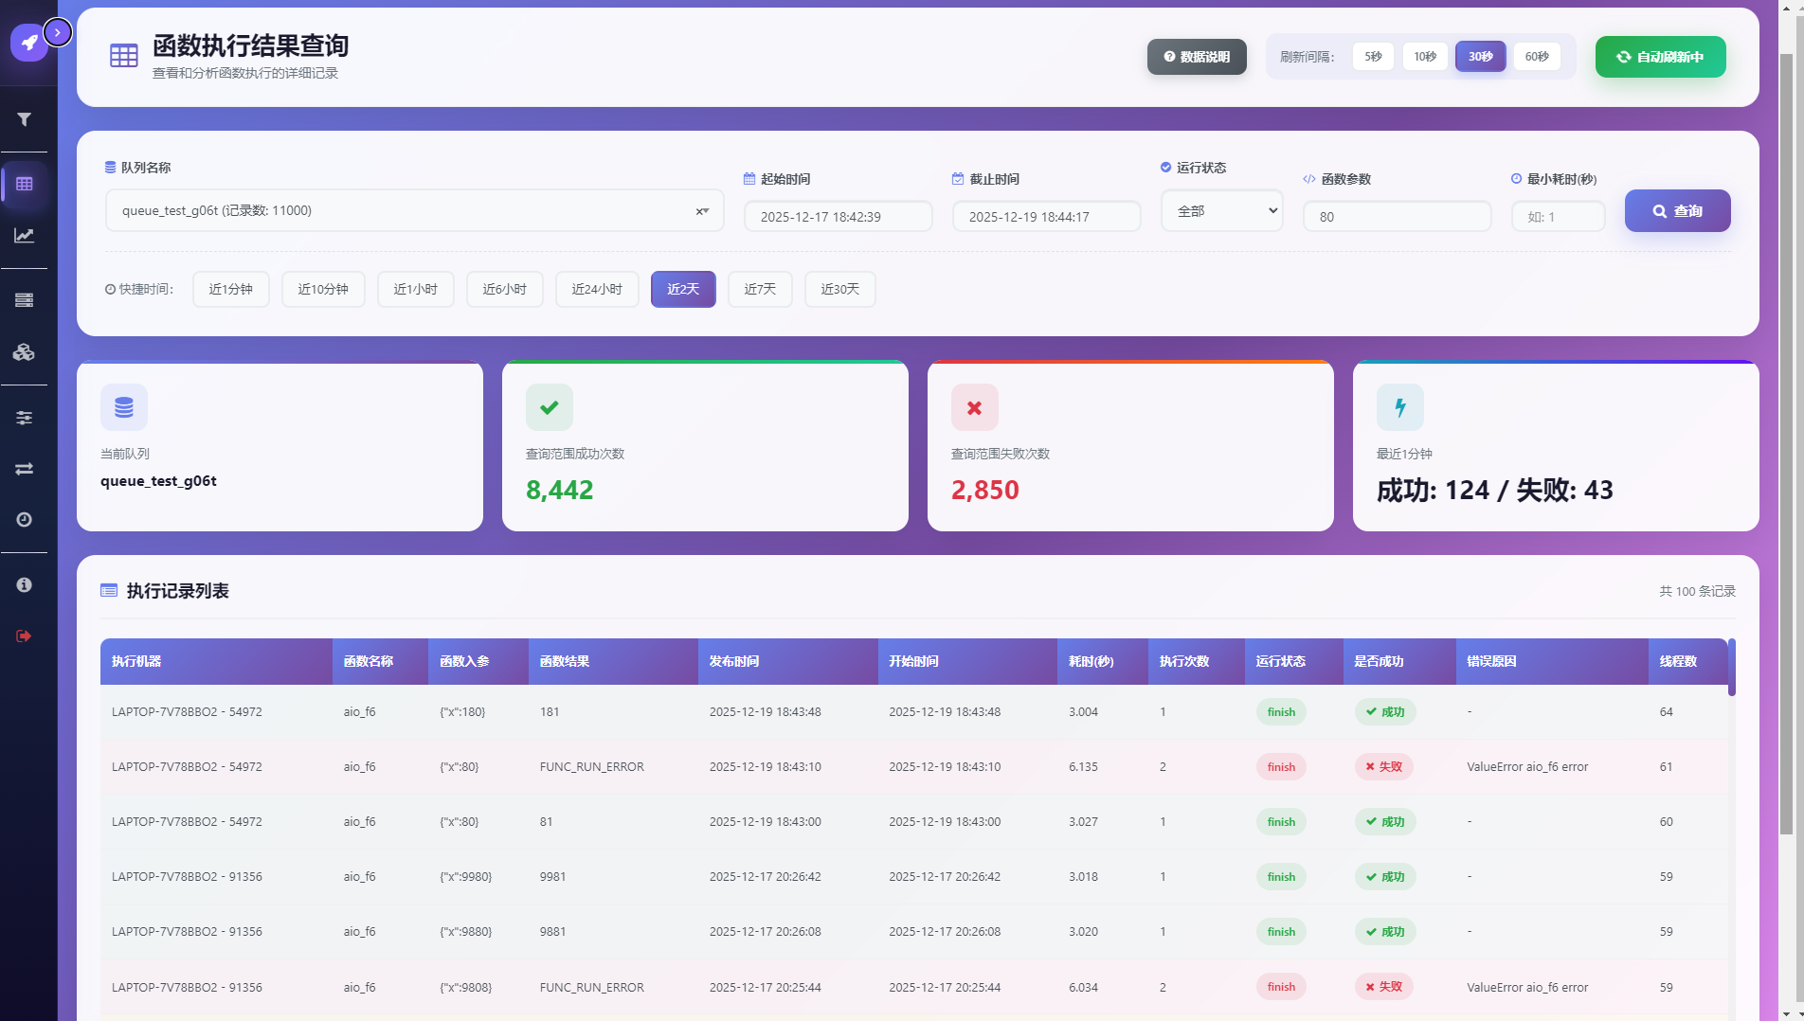Open the server stack sidebar icon
The width and height of the screenshot is (1804, 1021).
25,300
